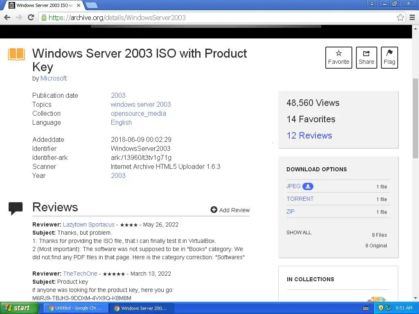Click the JPEG blue download icon
The width and height of the screenshot is (419, 314).
coord(308,186)
